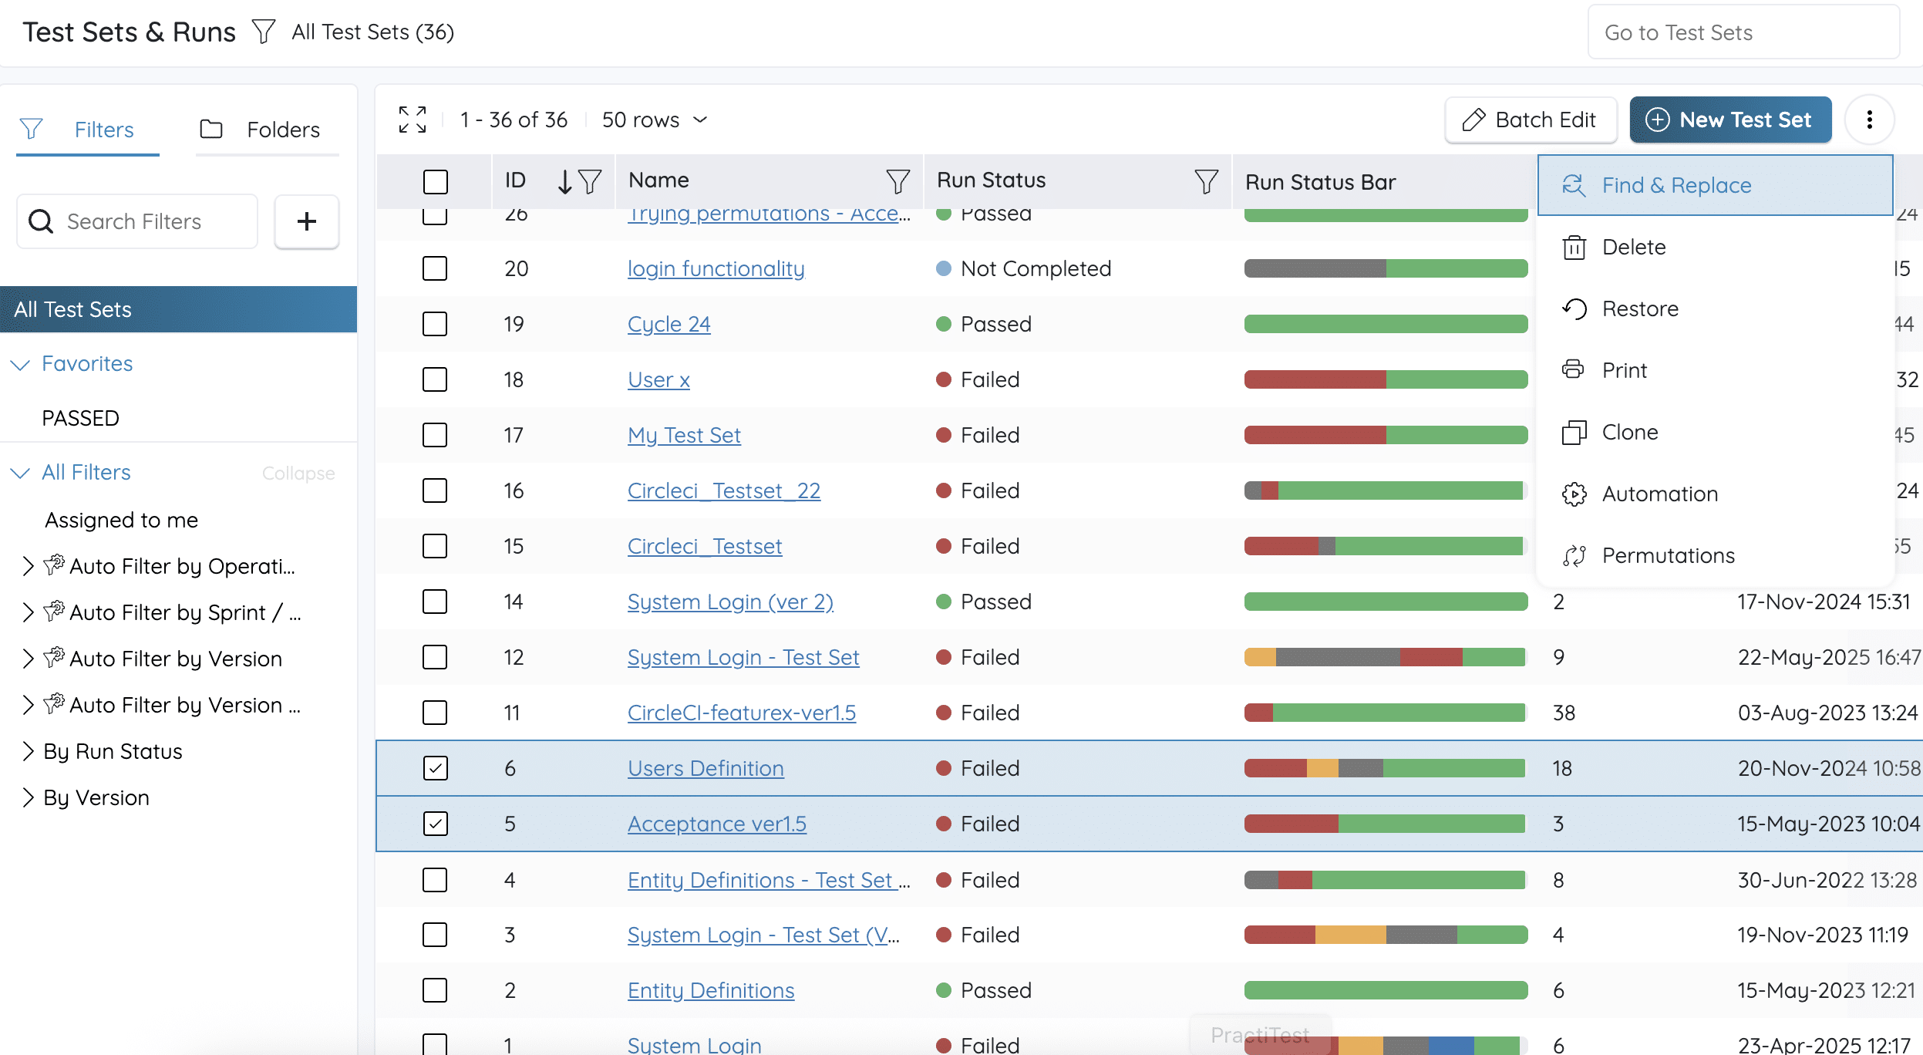Toggle the select-all header checkbox

pos(435,182)
